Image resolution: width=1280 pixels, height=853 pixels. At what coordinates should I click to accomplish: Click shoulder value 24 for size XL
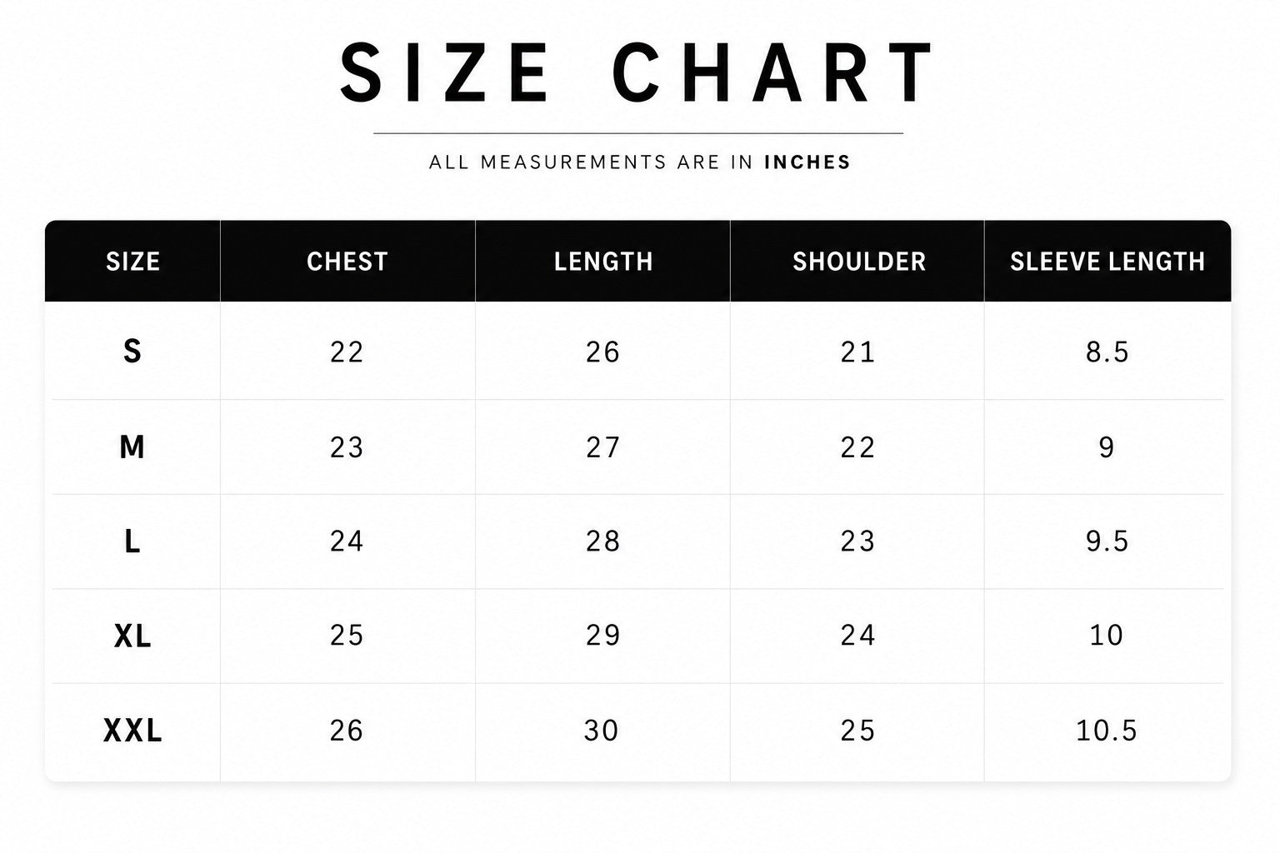point(857,636)
